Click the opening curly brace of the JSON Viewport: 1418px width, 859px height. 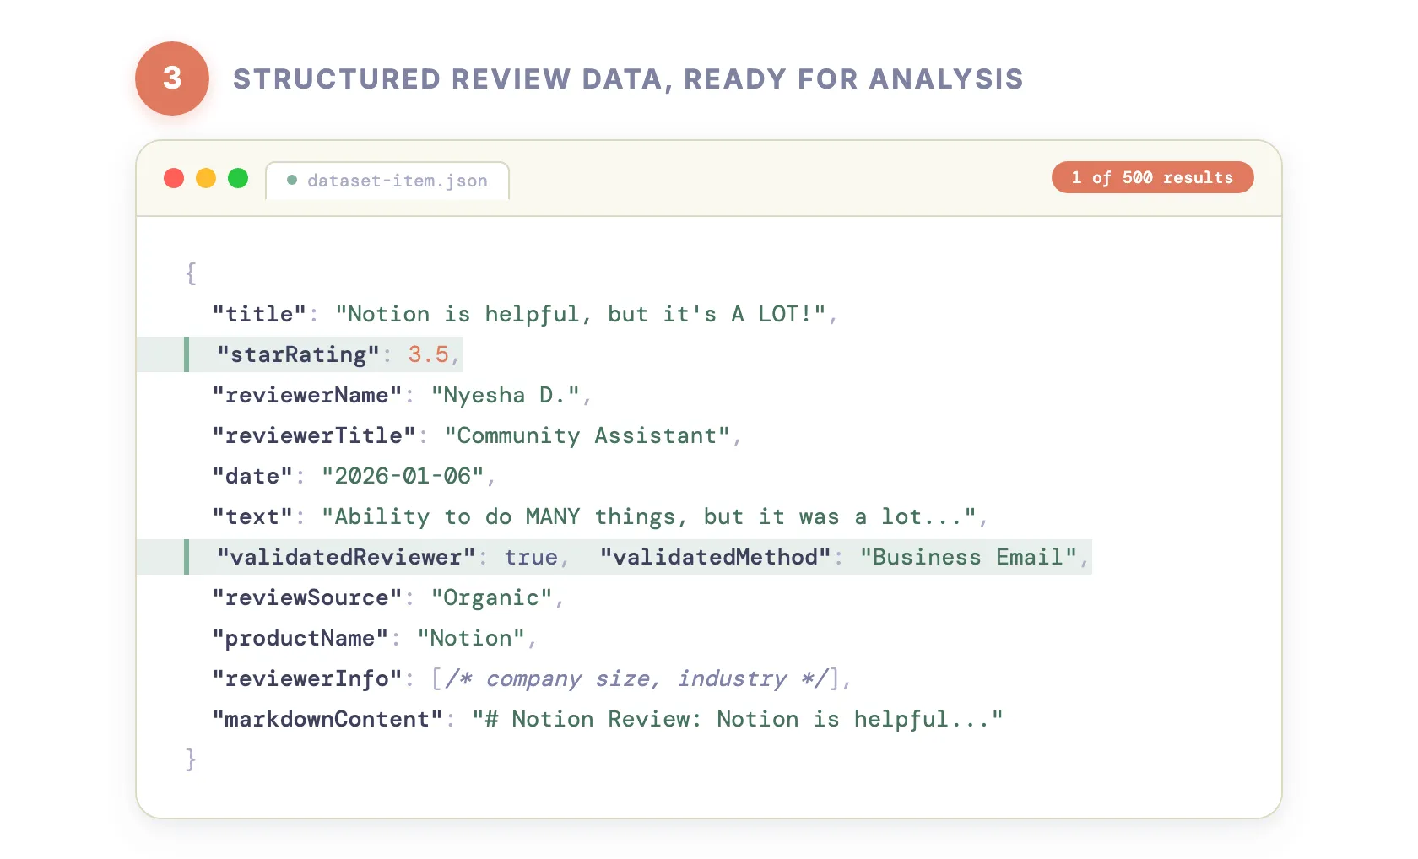[x=191, y=273]
